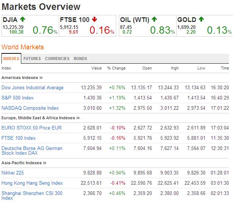
Task: Click the 0.76% DJIA change figure
Action: [x=45, y=30]
